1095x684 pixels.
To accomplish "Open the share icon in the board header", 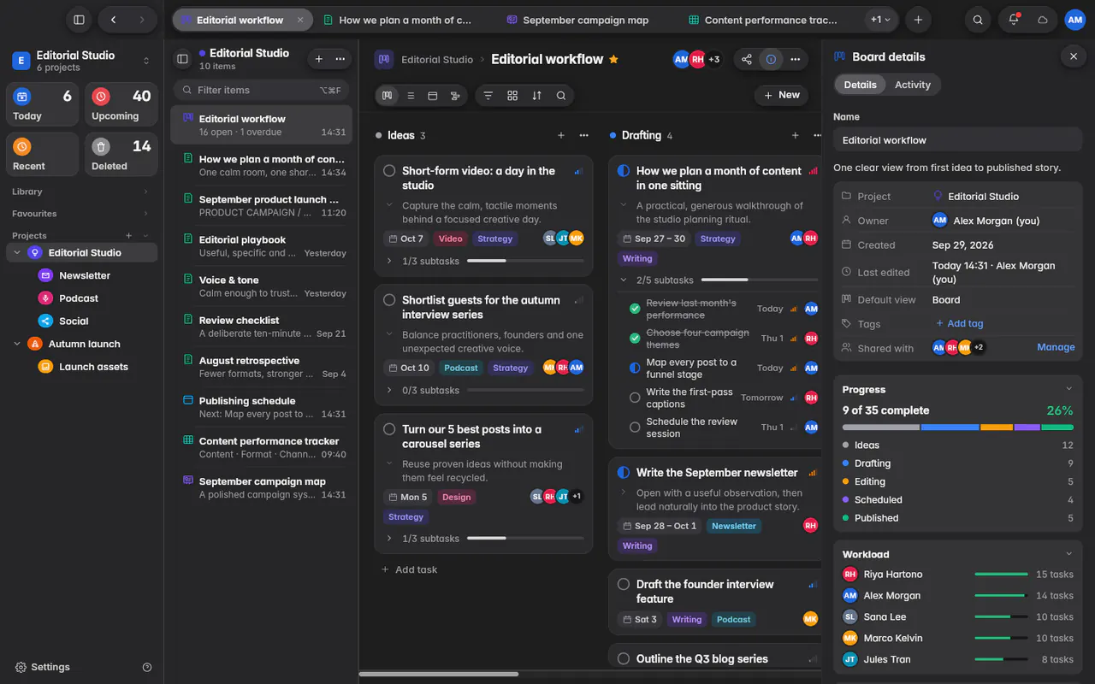I will (747, 59).
